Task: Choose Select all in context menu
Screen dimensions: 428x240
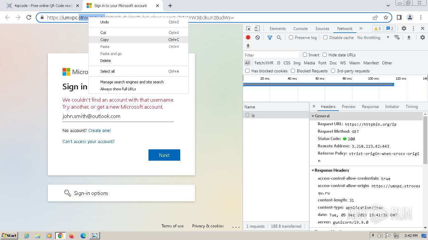Action: click(x=138, y=71)
